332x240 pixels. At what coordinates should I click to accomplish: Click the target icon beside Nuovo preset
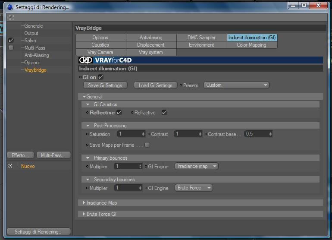10,166
